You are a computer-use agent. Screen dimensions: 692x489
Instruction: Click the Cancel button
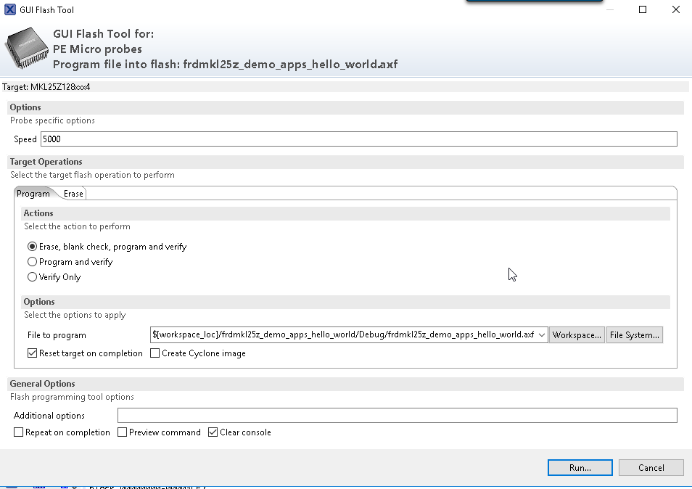pyautogui.click(x=651, y=468)
